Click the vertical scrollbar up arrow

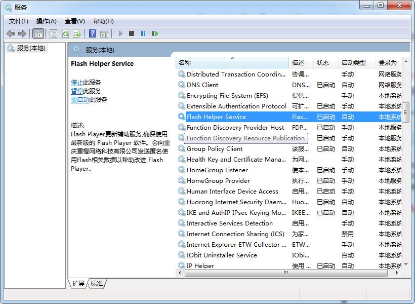[406, 61]
